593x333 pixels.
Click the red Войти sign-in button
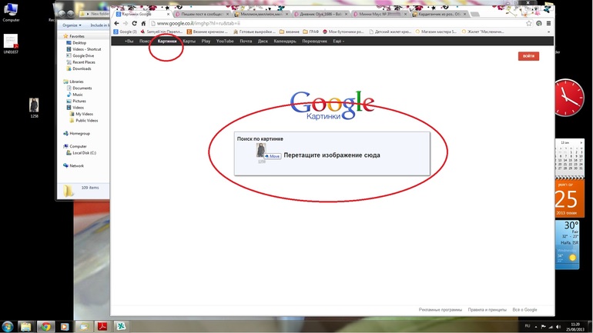tap(528, 56)
